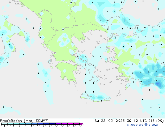Viewport: 165px width, 127px height.
Task: Click the 0.1 legend scale label
Action: pos(3,126)
